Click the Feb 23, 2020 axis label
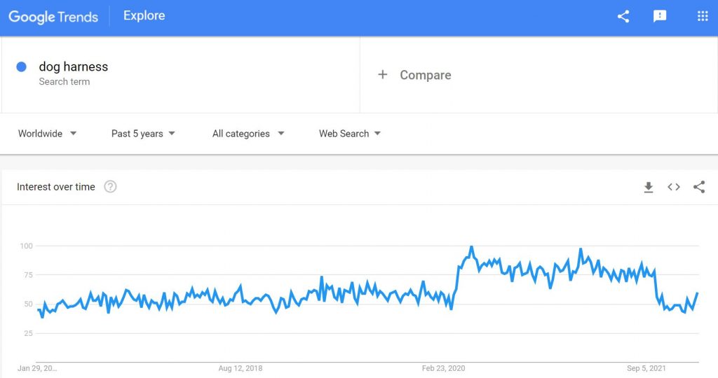Viewport: 718px width, 378px height. pyautogui.click(x=443, y=368)
